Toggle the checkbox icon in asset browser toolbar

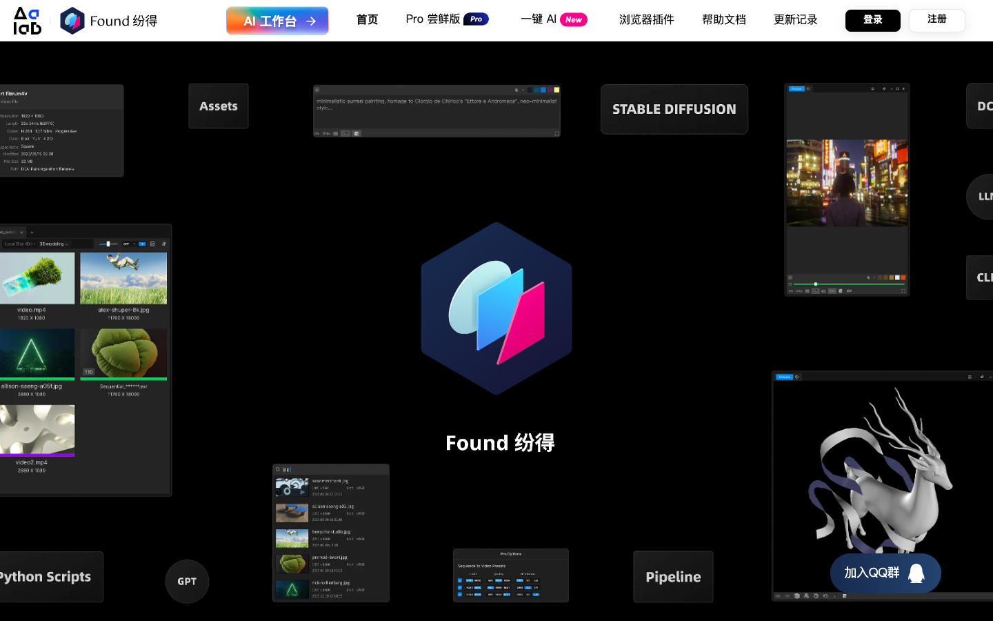152,244
